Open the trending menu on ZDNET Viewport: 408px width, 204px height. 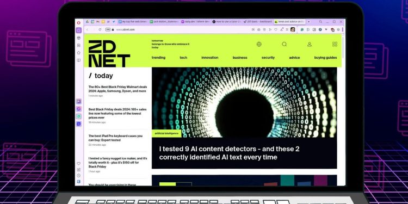[158, 58]
